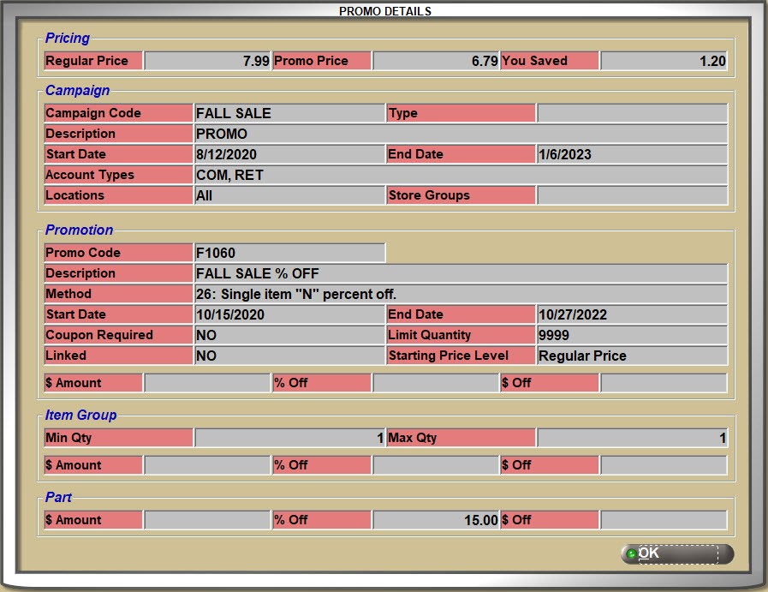Click the You Saved value 1.20

point(664,61)
